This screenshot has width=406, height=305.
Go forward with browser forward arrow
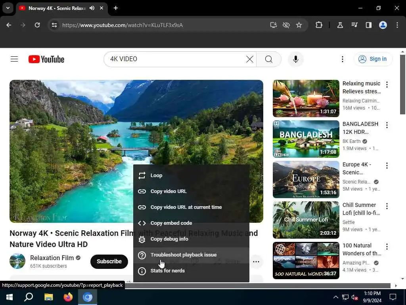click(x=23, y=25)
